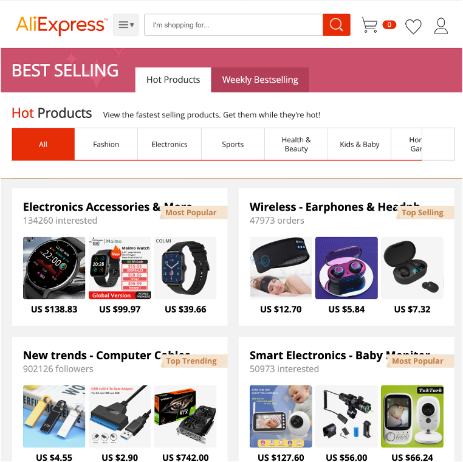Screen dimensions: 463x462
Task: Click the search input field
Action: point(233,25)
